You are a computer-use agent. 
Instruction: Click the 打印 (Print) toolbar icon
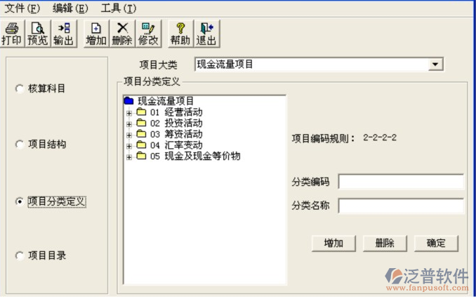pyautogui.click(x=11, y=33)
